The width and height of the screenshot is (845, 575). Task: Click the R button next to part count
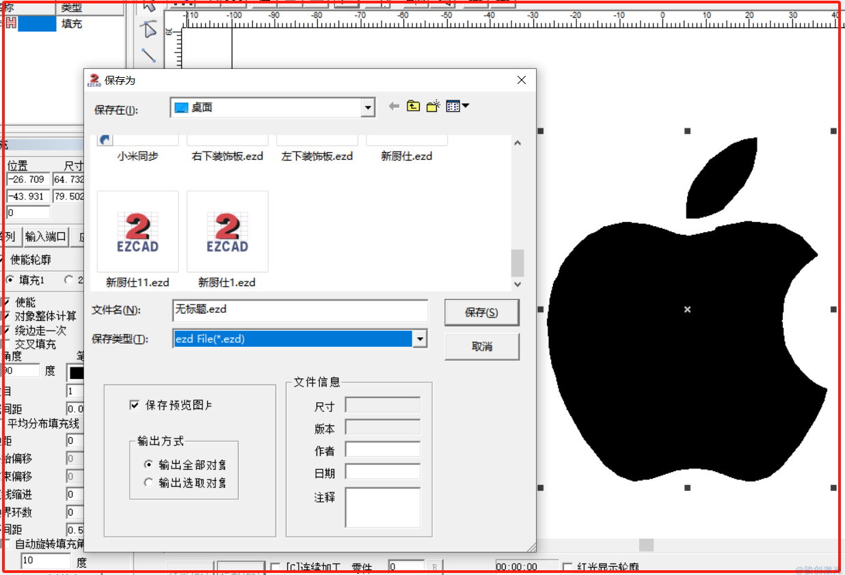point(435,567)
